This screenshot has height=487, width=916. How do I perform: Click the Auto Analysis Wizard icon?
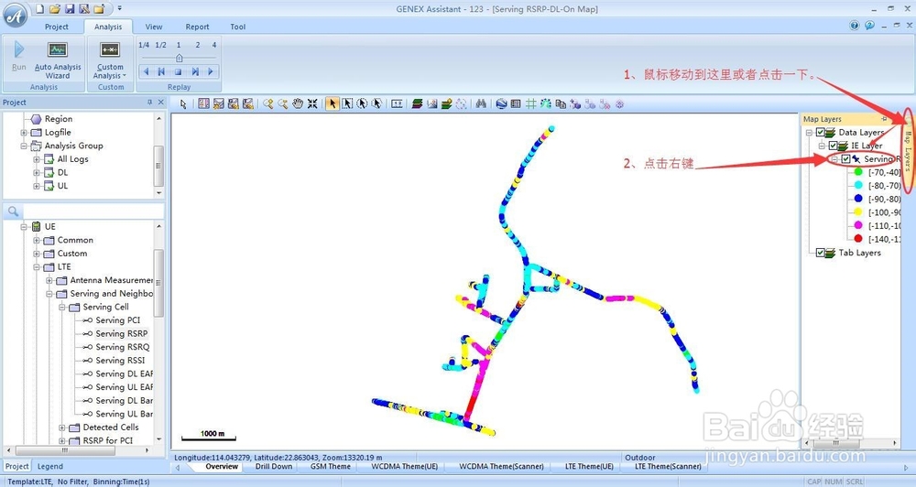57,49
